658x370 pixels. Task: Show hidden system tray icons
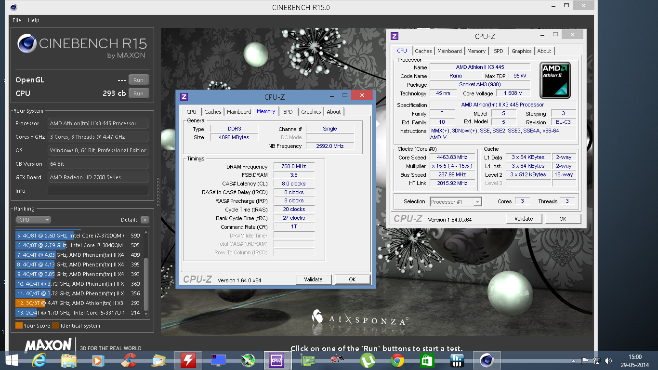(x=573, y=360)
